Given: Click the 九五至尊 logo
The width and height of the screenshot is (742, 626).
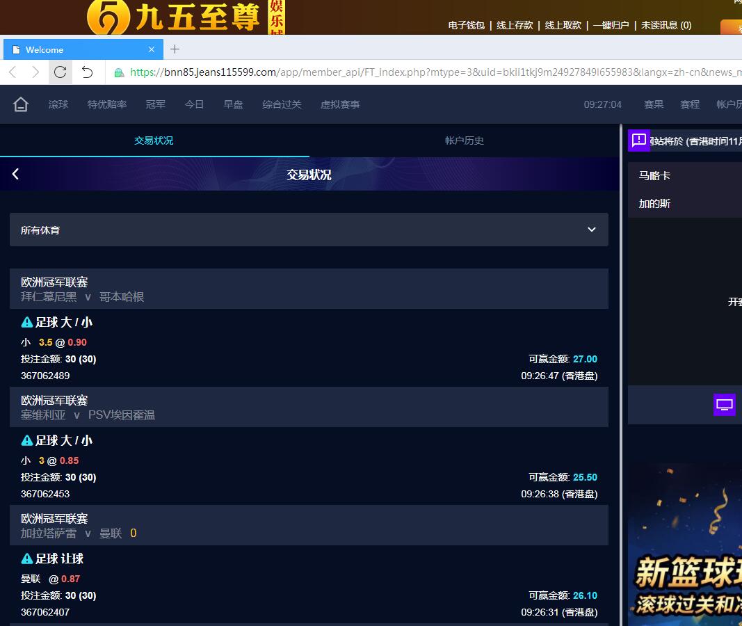Looking at the screenshot, I should click(x=186, y=17).
